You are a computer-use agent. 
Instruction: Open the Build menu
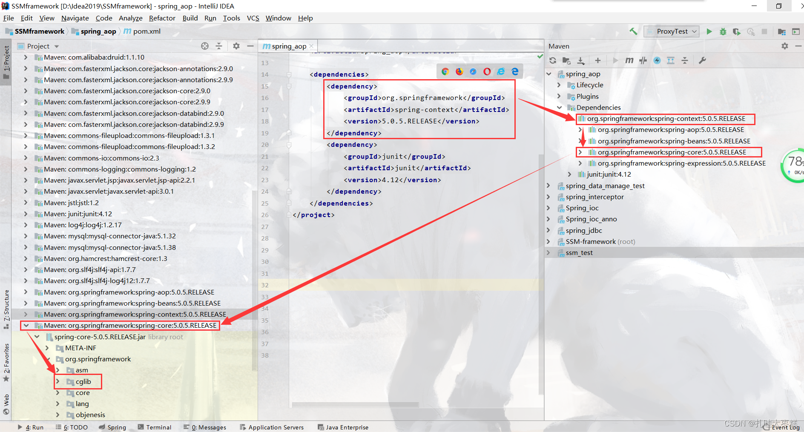click(x=190, y=18)
